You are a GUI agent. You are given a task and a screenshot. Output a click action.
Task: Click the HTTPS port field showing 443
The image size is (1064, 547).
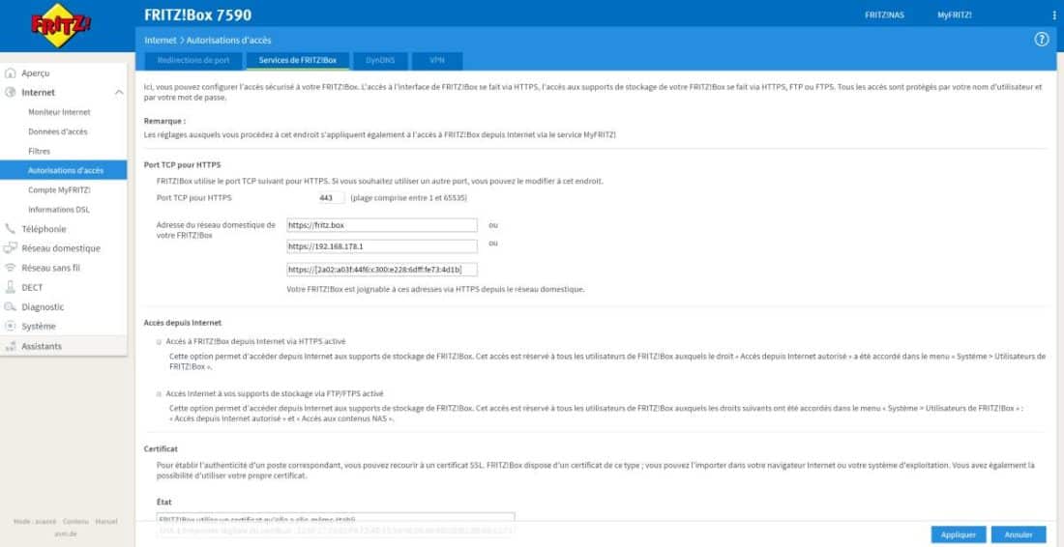pyautogui.click(x=331, y=198)
